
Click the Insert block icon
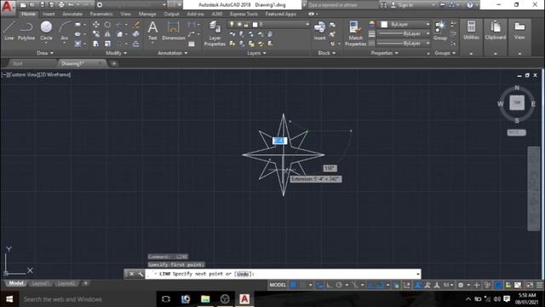pyautogui.click(x=319, y=31)
